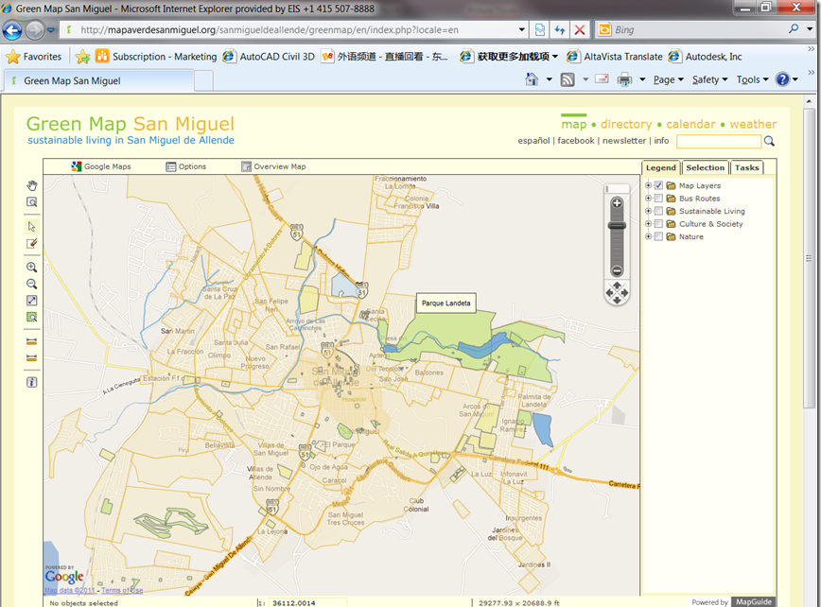Open the calendar page link
Screen dimensions: 821x607
tap(690, 125)
